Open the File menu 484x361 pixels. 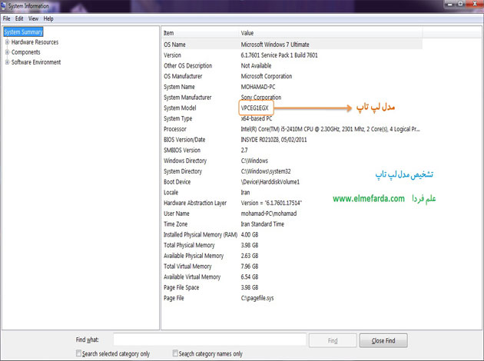(7, 18)
